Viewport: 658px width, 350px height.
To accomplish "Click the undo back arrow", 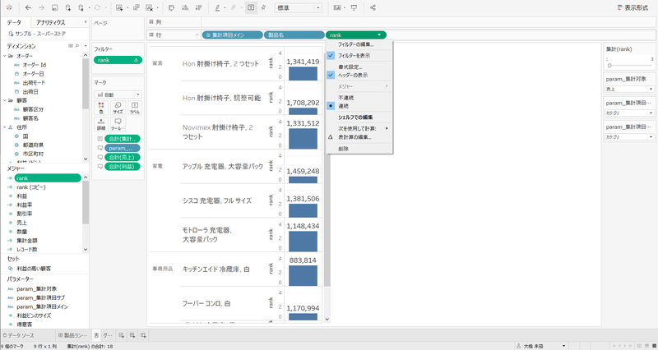I will click(x=28, y=7).
